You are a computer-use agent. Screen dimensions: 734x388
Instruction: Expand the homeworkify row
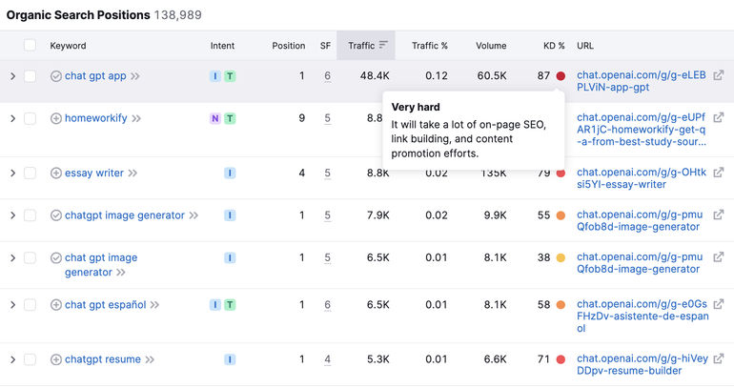12,118
